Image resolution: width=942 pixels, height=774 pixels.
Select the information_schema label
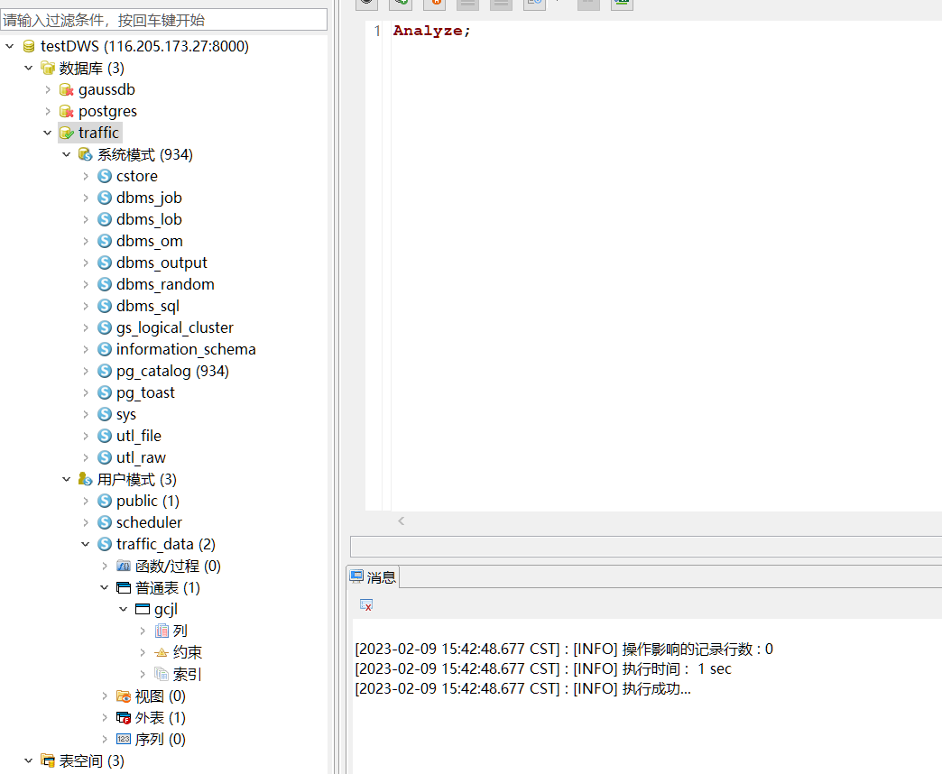(x=186, y=349)
